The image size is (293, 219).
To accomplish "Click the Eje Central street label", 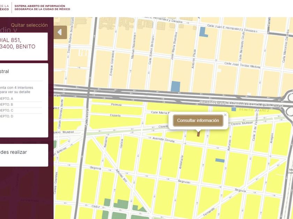I will pyautogui.click(x=87, y=118).
